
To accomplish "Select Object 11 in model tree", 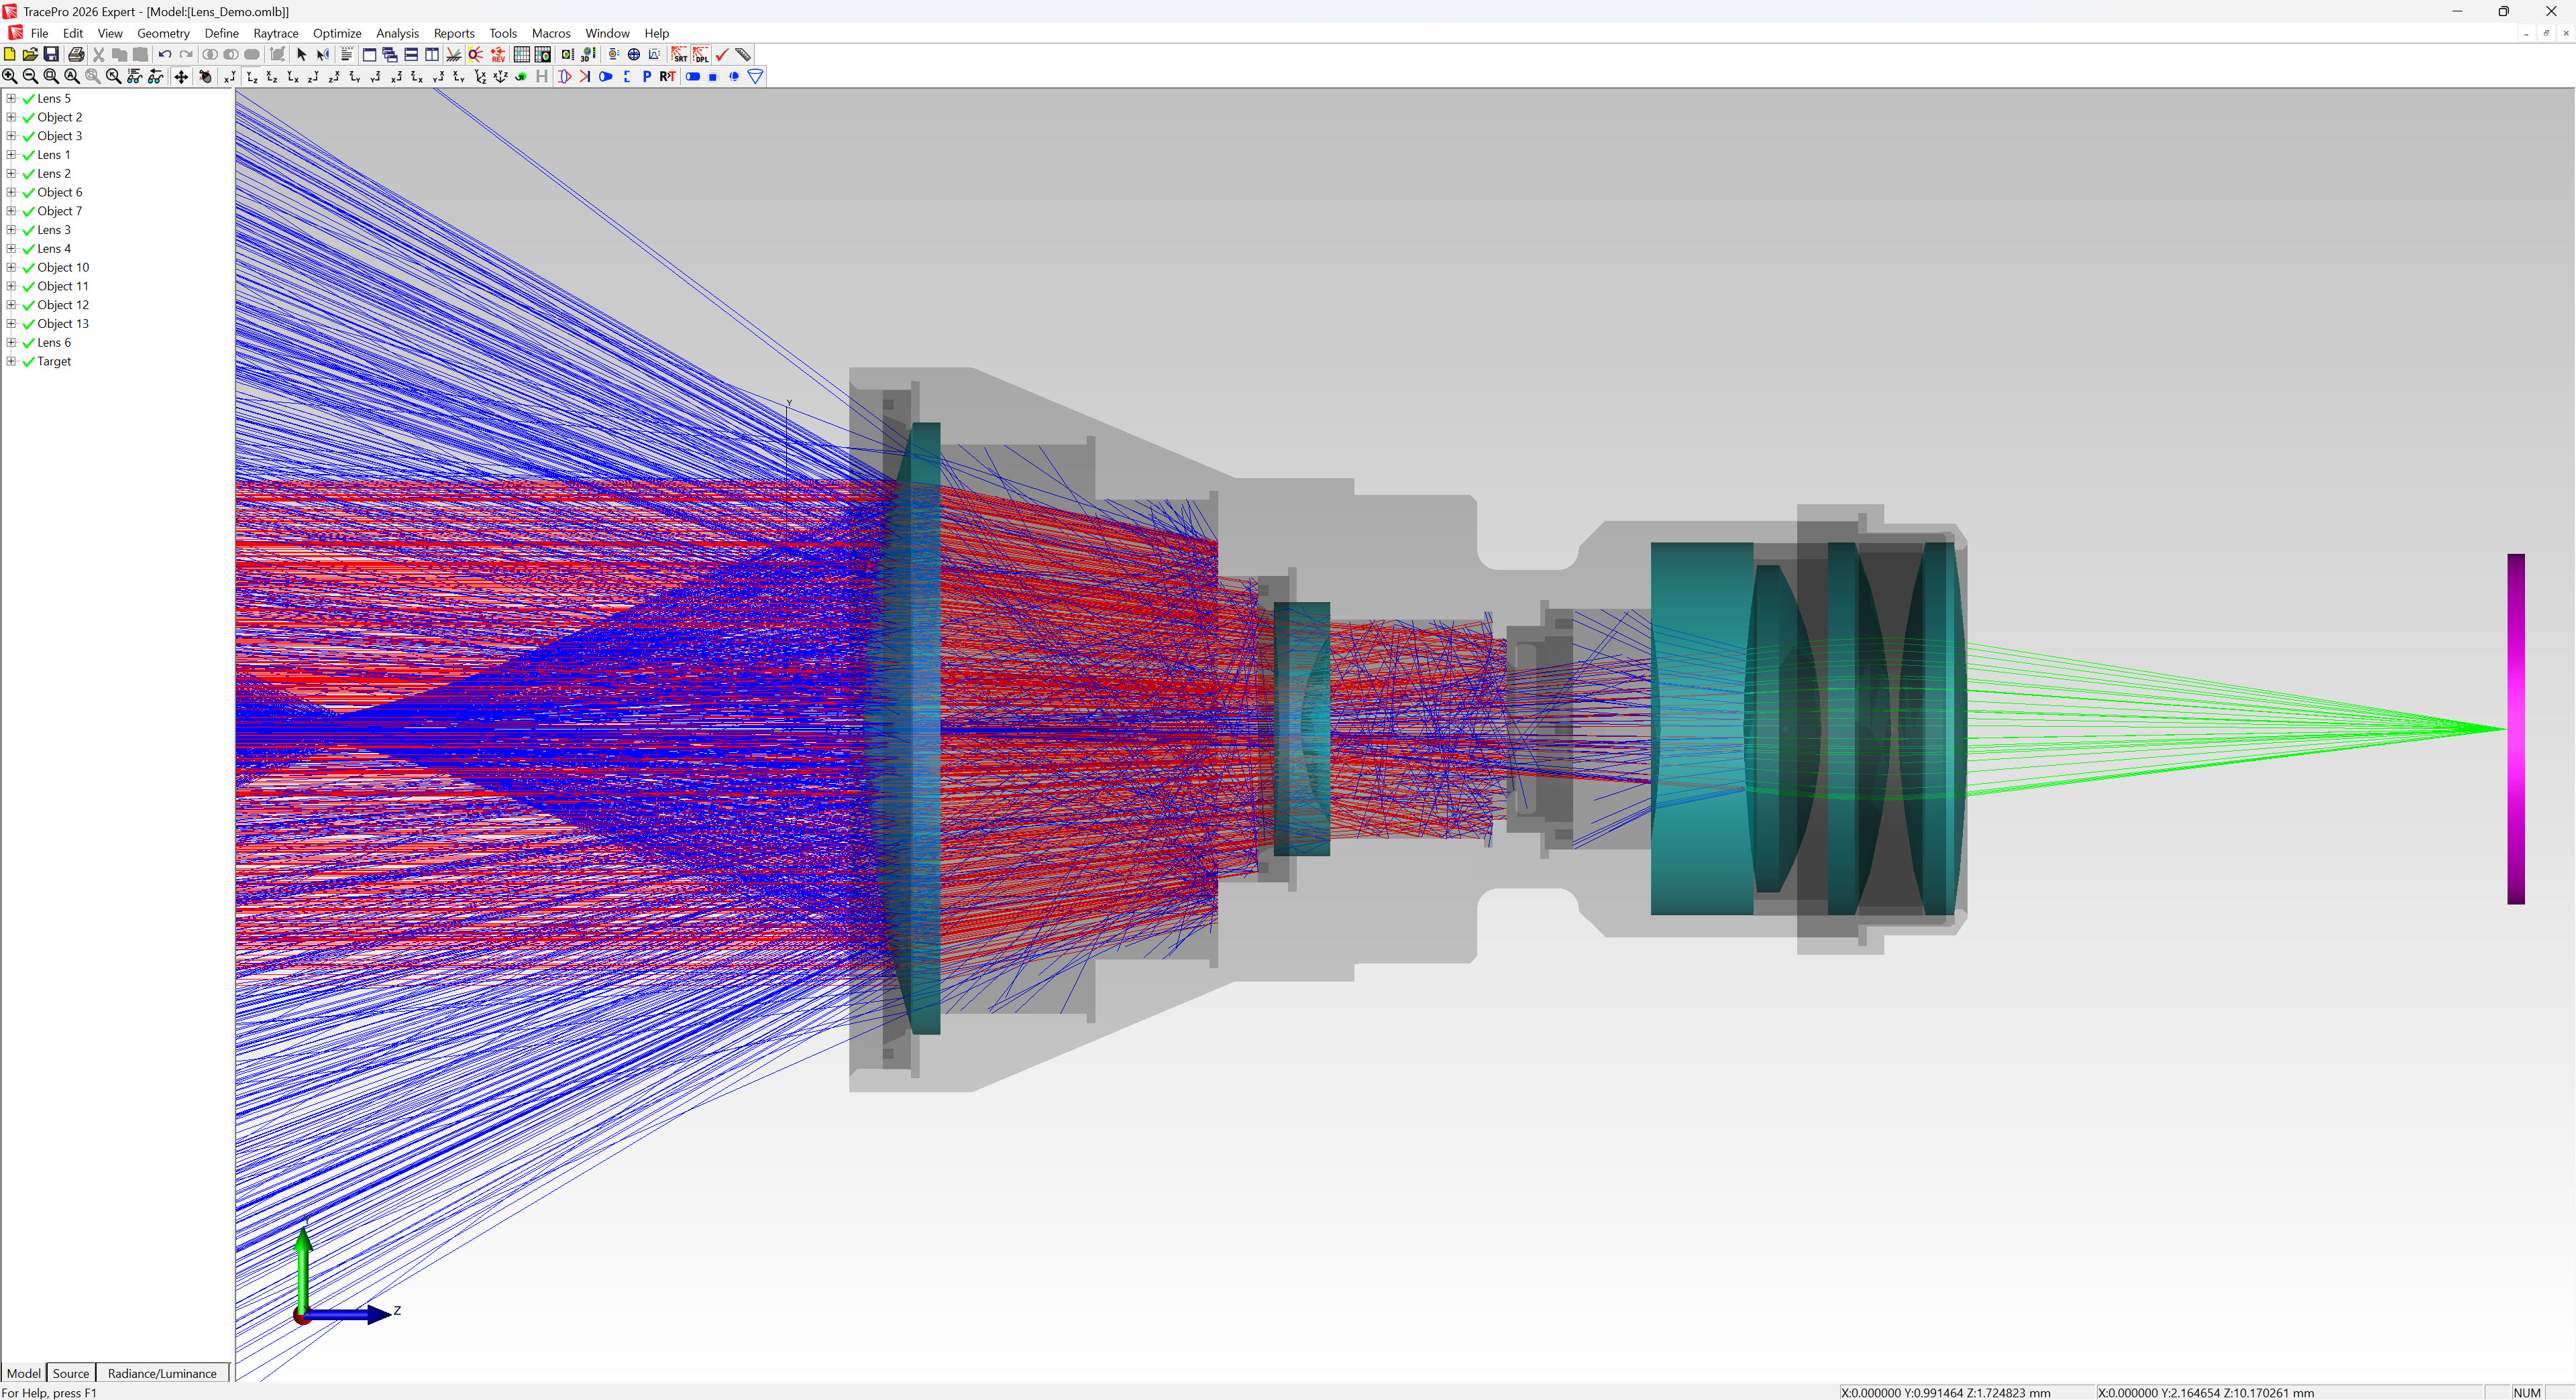I will 63,286.
